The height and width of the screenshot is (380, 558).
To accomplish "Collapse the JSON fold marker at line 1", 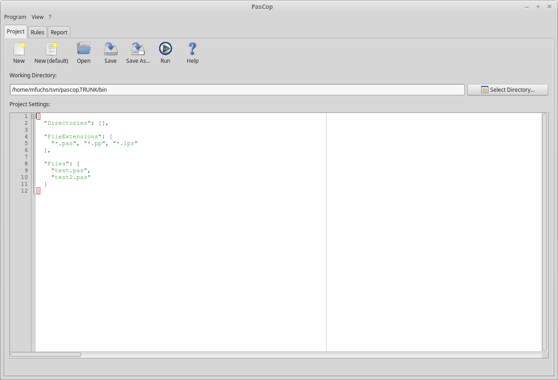I will 33,116.
